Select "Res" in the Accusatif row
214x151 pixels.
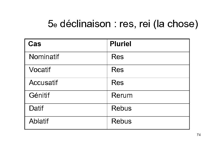[117, 83]
